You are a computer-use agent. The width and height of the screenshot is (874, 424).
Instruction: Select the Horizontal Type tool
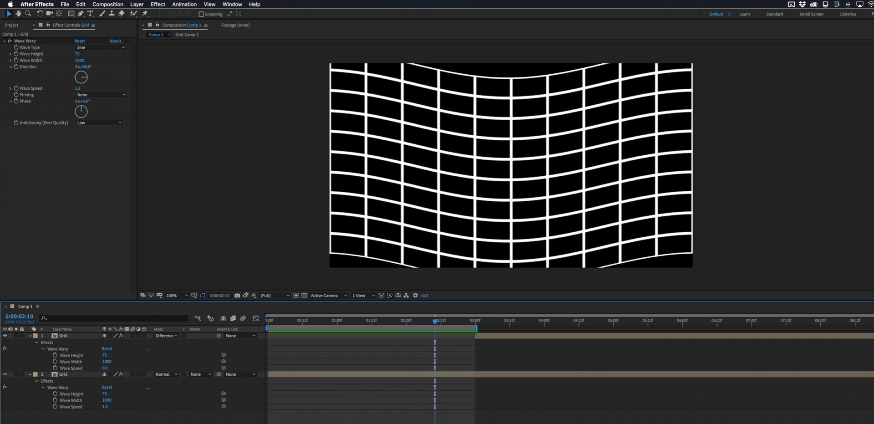(x=90, y=14)
